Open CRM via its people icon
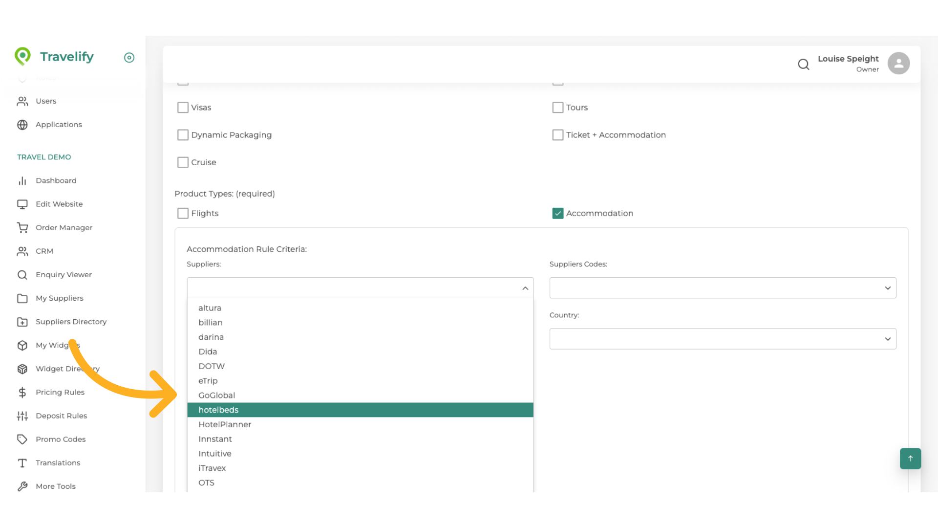 22,251
